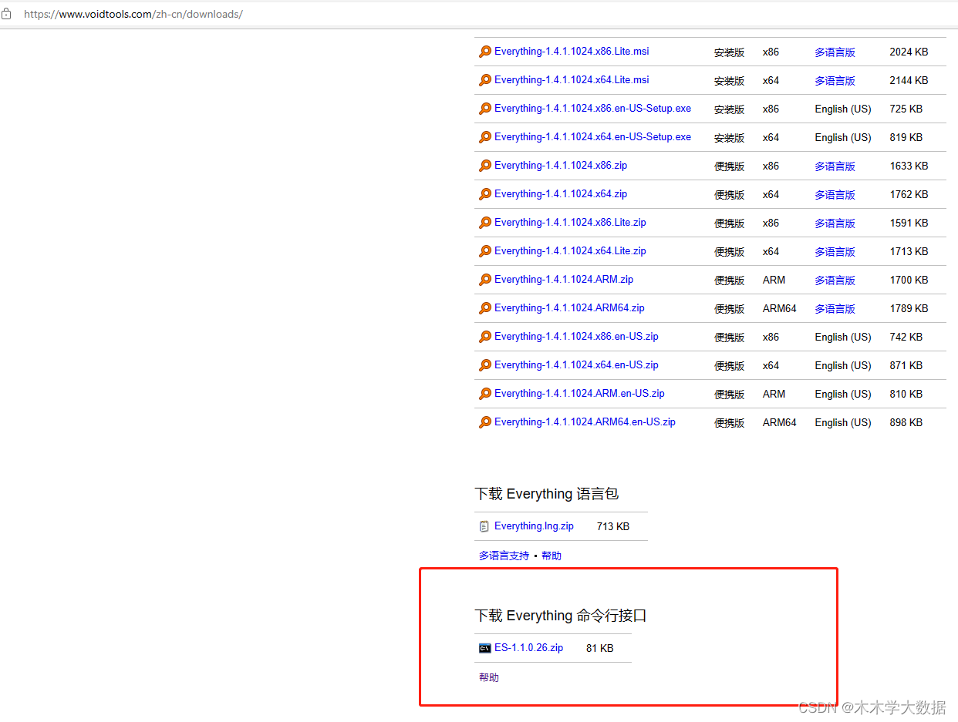This screenshot has width=958, height=722.
Task: Download Everything-1.4.1.1024.x64.en-US-Setup.exe
Action: coord(592,137)
